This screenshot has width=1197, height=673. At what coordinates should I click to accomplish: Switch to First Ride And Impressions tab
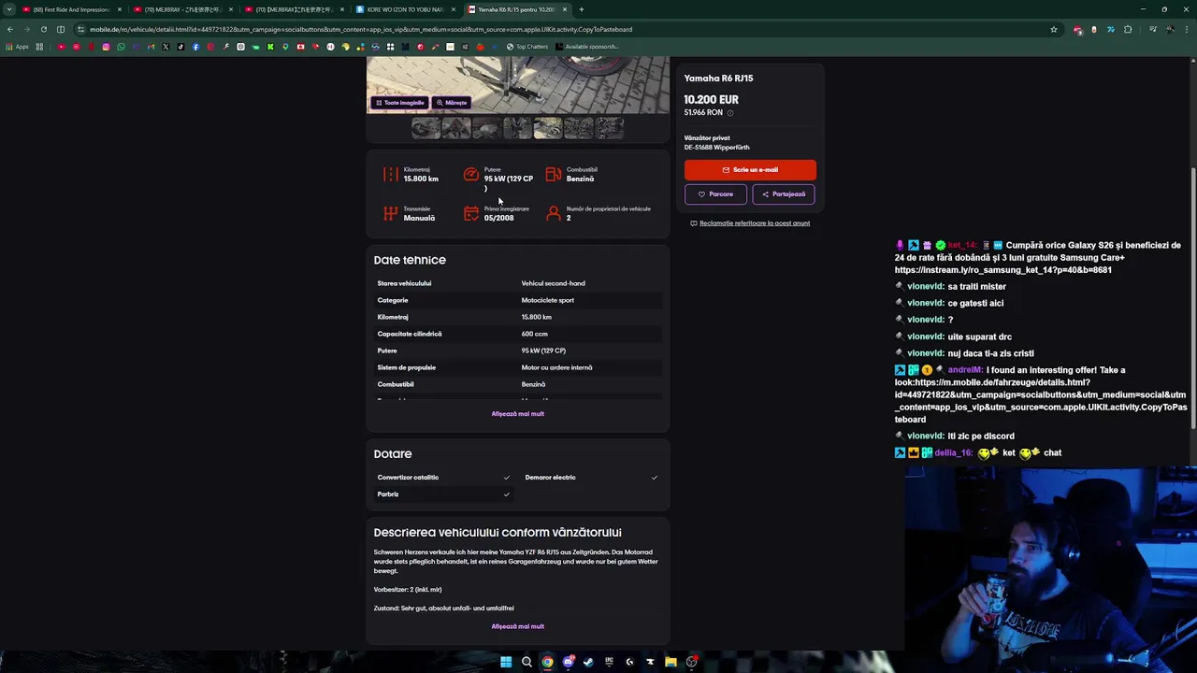(70, 9)
